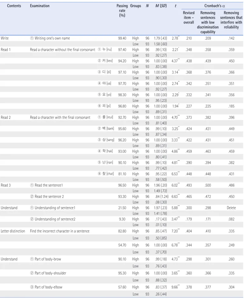
Task: Click Cronbach alpha value .304
Action: click(x=231, y=287)
